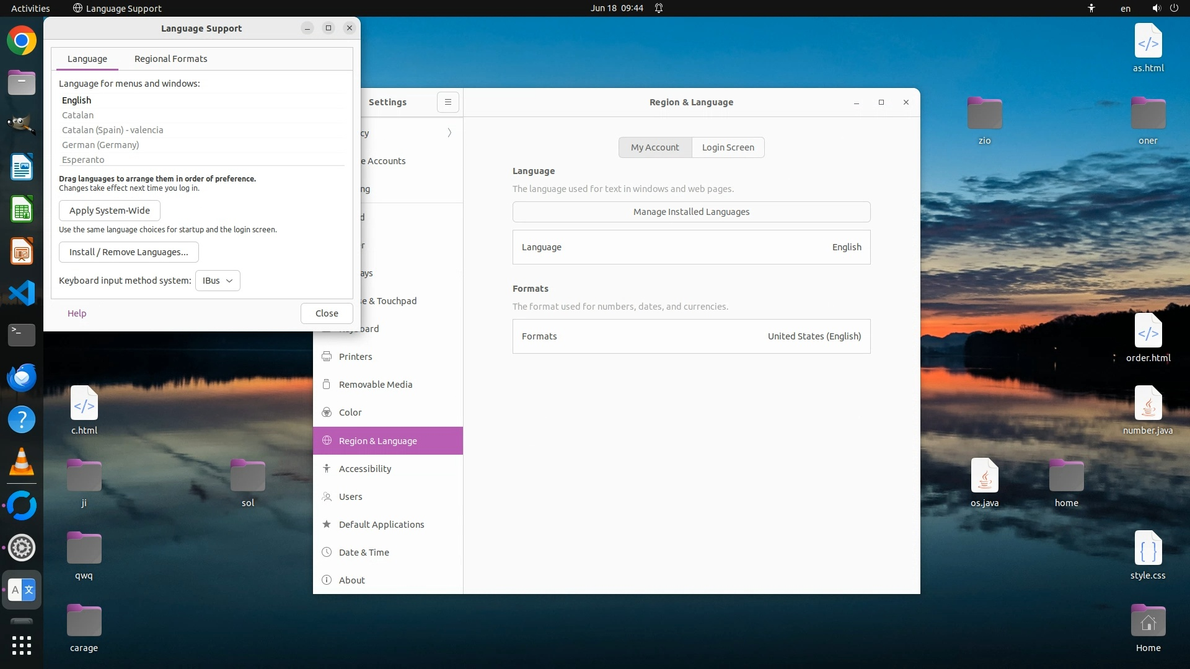Click the Formats United States row
This screenshot has width=1190, height=669.
[x=691, y=336]
